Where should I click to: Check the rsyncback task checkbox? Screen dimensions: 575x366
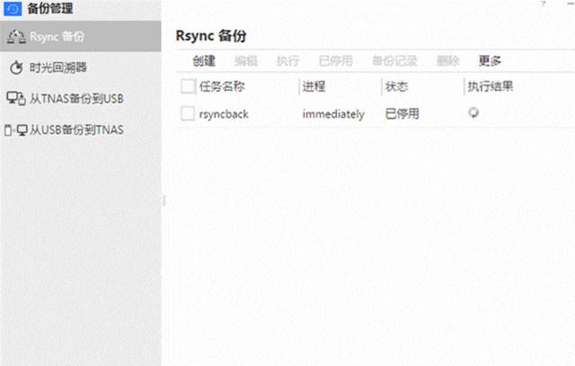pyautogui.click(x=188, y=113)
